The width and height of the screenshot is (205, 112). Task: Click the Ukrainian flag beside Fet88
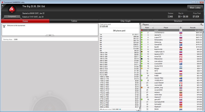click(x=181, y=76)
